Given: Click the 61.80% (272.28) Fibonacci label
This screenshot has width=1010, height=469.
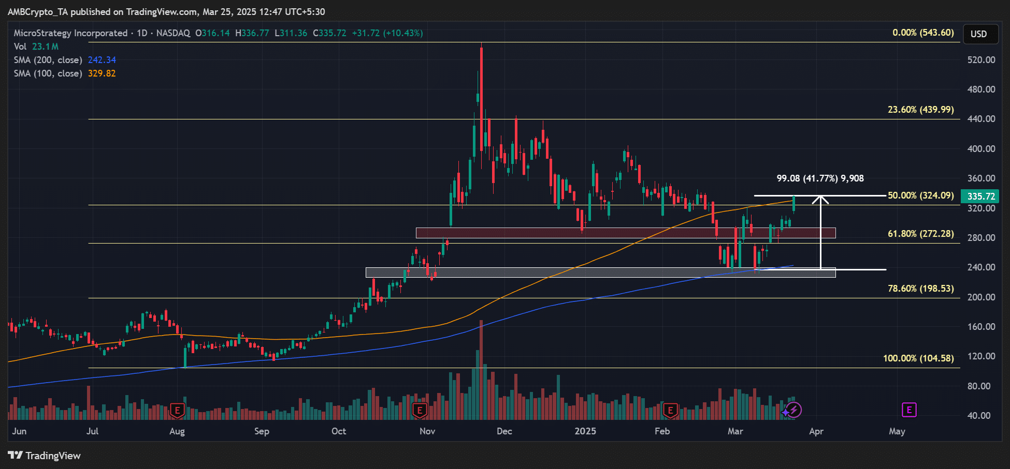Looking at the screenshot, I should (921, 234).
